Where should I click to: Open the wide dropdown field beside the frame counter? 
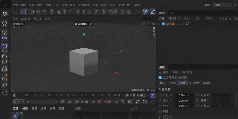[42, 102]
